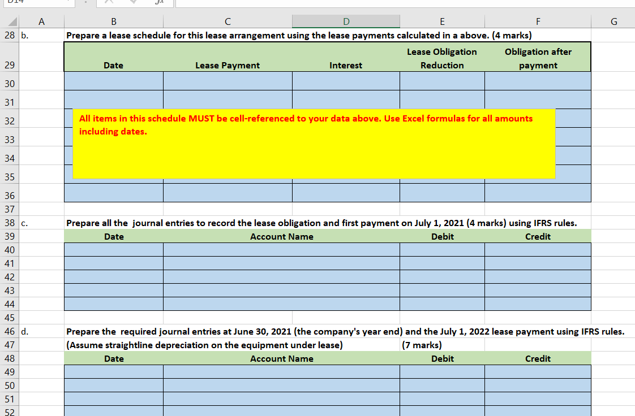The image size is (635, 416).
Task: Select the Credit cell in row 42
Action: [x=538, y=277]
